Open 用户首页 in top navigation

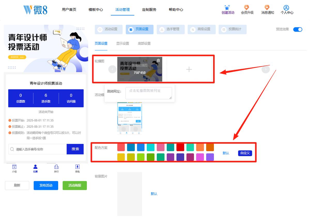69,10
